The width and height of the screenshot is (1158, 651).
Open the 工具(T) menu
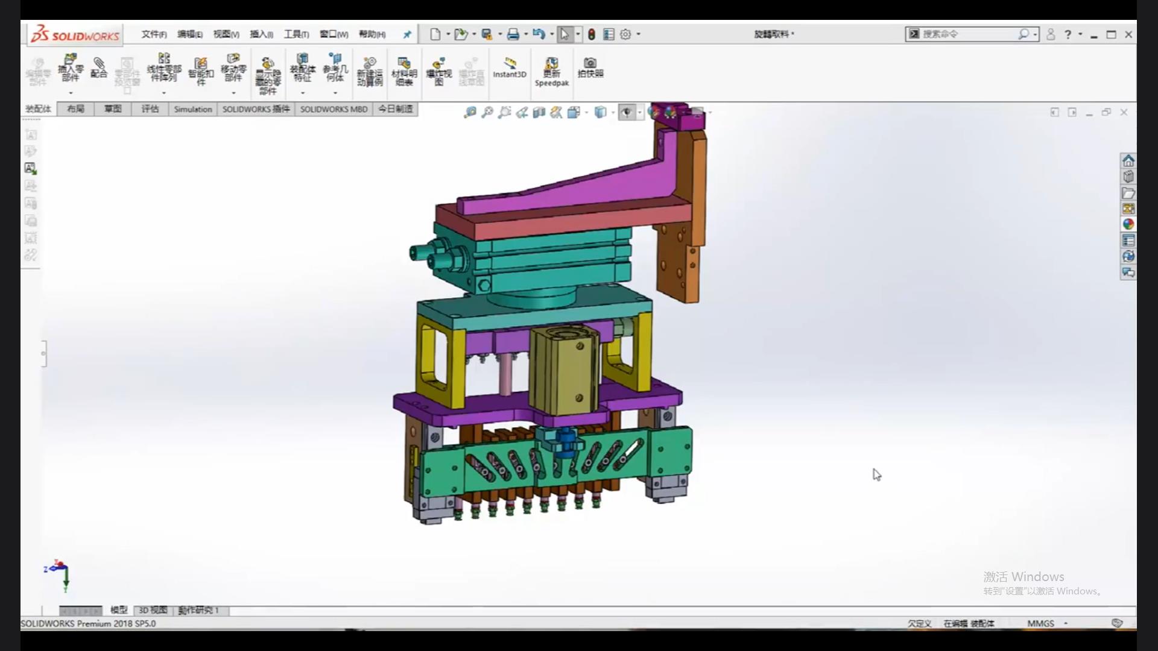(x=297, y=34)
